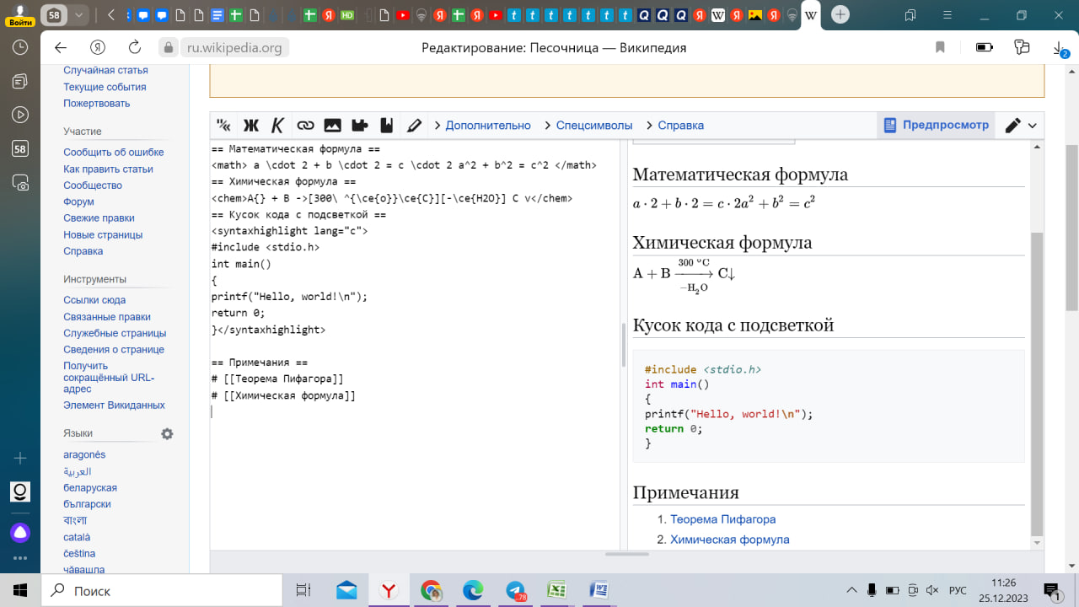The height and width of the screenshot is (607, 1079).
Task: Open Excel from the taskbar
Action: [557, 590]
